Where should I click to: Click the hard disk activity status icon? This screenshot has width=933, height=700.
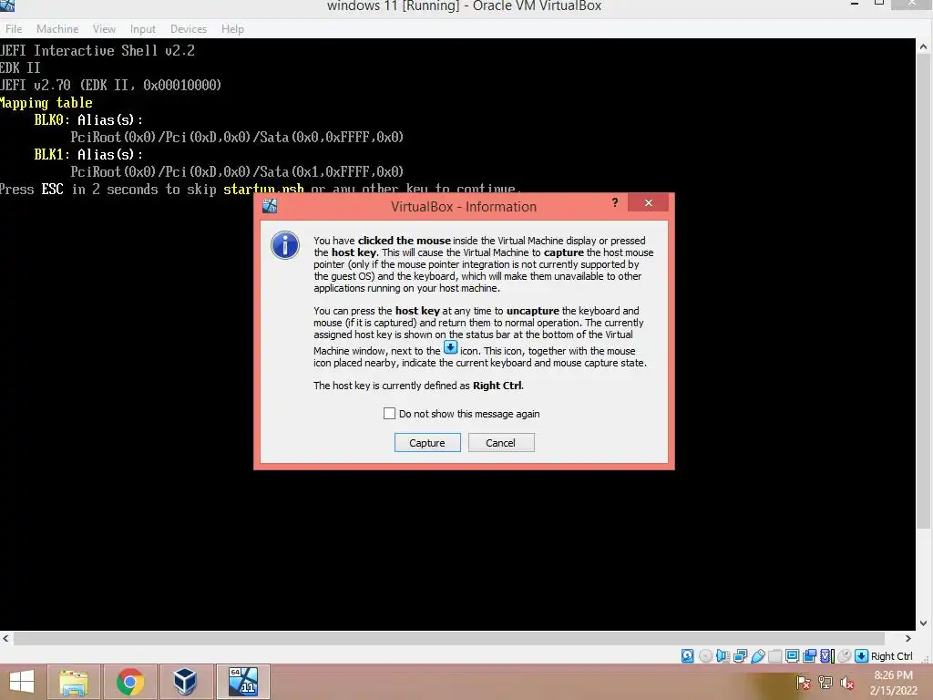point(687,656)
